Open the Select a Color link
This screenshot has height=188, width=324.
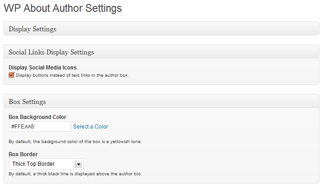(91, 127)
